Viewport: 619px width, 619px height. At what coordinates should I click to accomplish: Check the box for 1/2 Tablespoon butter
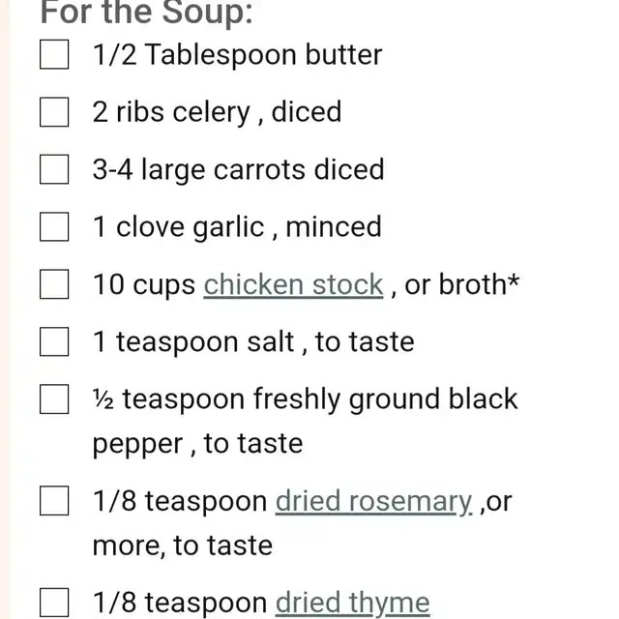(54, 54)
